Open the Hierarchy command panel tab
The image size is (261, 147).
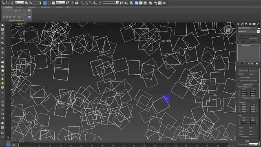pyautogui.click(x=246, y=24)
